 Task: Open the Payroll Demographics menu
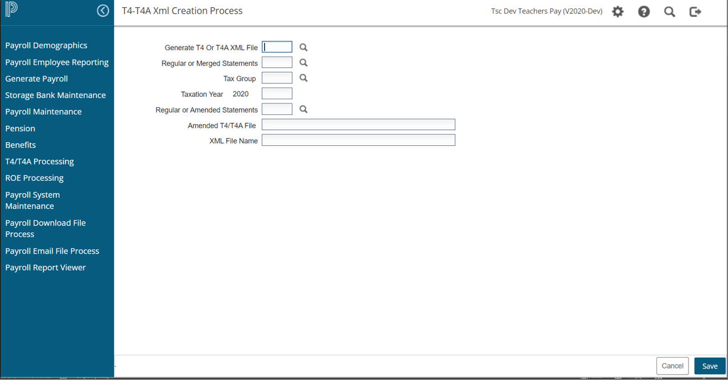point(46,45)
